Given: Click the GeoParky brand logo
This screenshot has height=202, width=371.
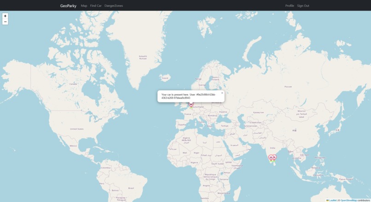Looking at the screenshot, I should click(x=68, y=6).
